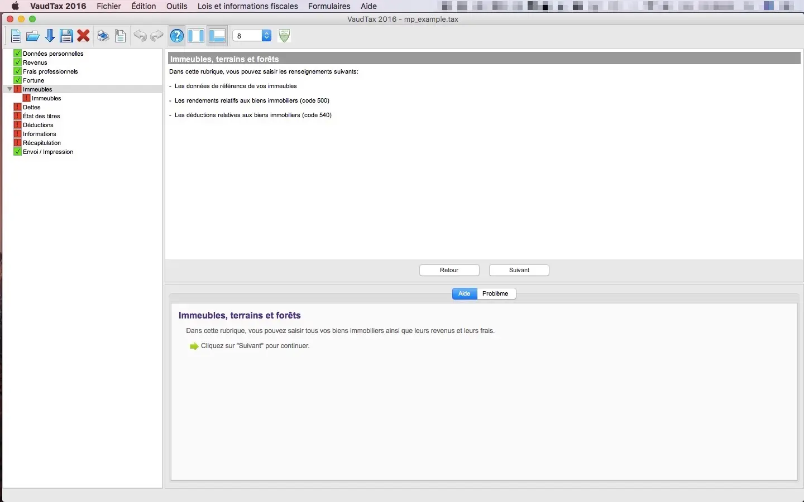Open Frais professionnels section
804x502 pixels.
[50, 71]
